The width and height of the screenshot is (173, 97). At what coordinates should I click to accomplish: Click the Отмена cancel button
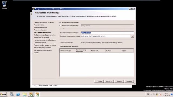[x=119, y=81]
